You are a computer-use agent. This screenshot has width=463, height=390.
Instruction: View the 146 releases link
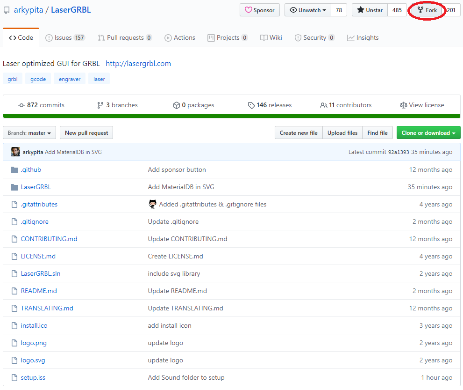[x=270, y=105]
